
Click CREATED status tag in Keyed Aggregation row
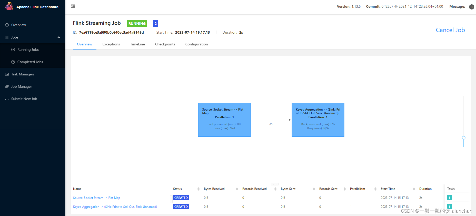tap(181, 207)
